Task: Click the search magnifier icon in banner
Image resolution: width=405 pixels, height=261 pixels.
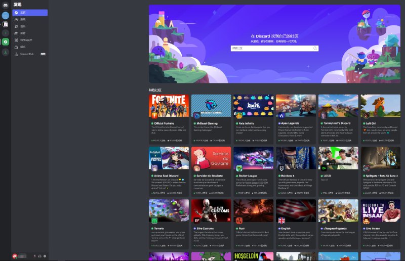Action: click(315, 49)
